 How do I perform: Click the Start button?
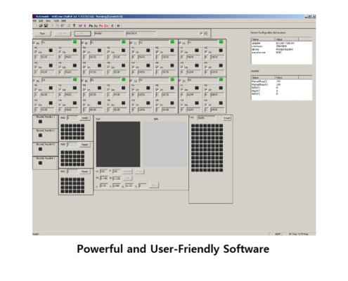click(42, 34)
